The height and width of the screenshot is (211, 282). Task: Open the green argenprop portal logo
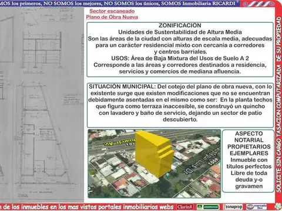pos(208,207)
